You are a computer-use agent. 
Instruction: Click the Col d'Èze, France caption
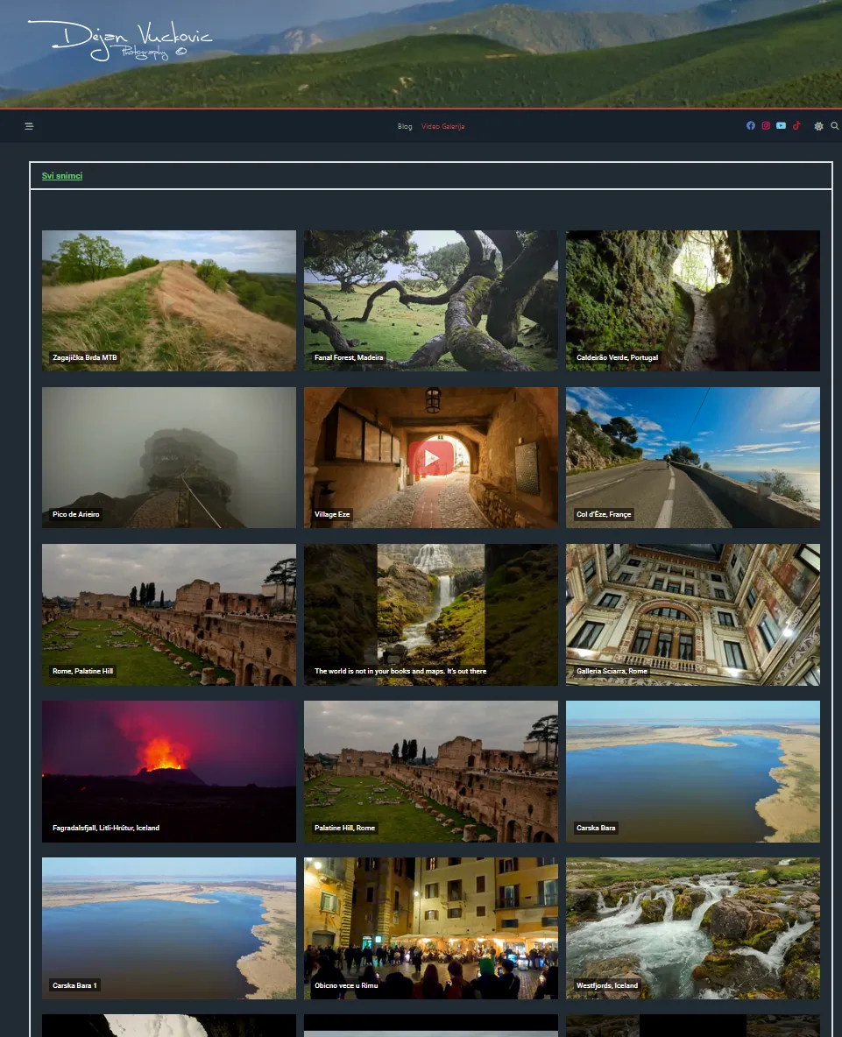[604, 514]
